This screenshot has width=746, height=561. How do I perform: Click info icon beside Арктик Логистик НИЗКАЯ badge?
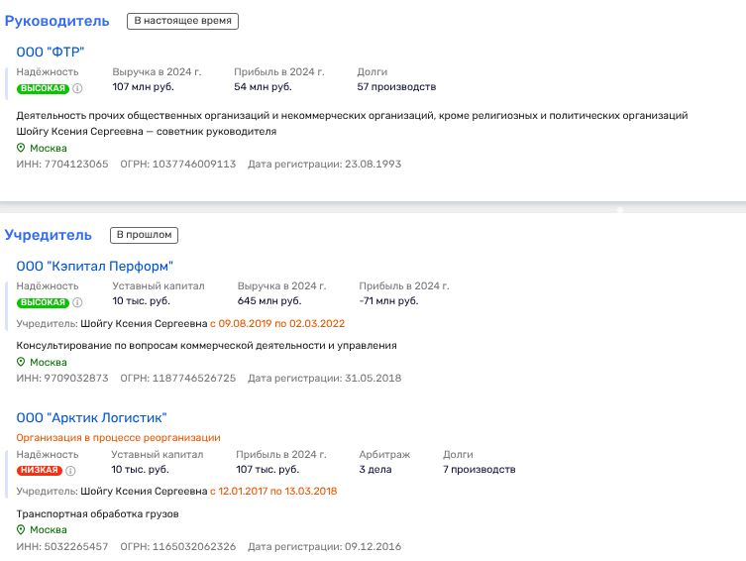pyautogui.click(x=71, y=470)
